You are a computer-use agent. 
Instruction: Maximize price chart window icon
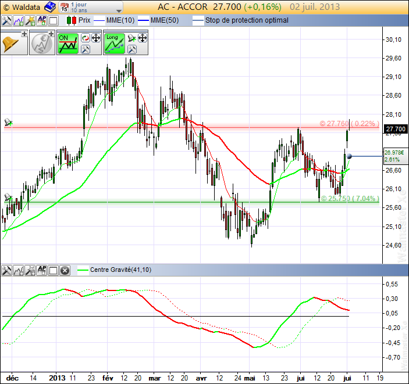(x=53, y=20)
